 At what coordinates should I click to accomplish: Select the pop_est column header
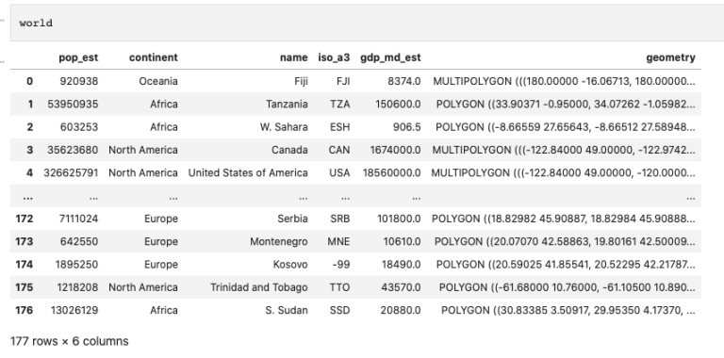[78, 57]
